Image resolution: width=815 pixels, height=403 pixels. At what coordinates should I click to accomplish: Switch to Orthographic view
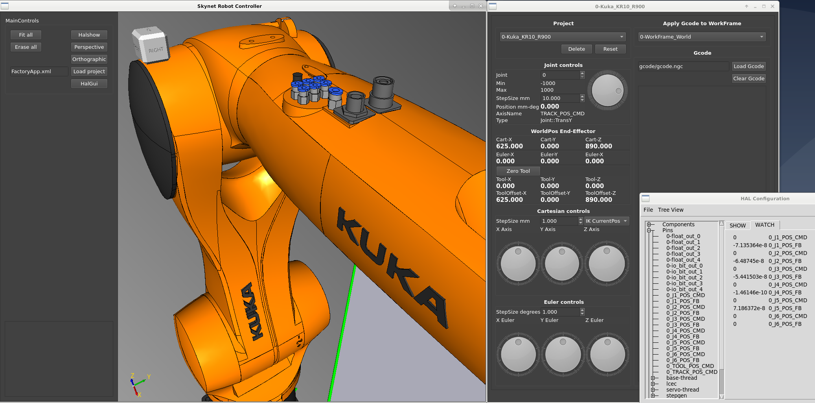(89, 59)
